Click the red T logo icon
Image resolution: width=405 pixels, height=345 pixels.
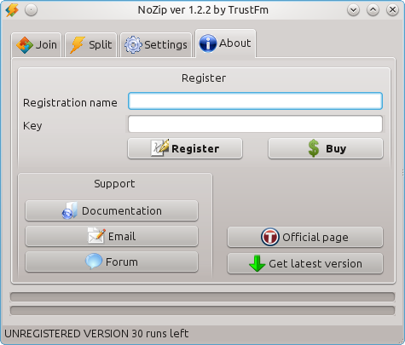[x=269, y=237]
